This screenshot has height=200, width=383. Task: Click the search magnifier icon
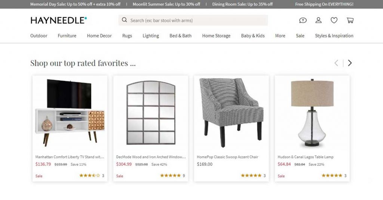pyautogui.click(x=125, y=20)
